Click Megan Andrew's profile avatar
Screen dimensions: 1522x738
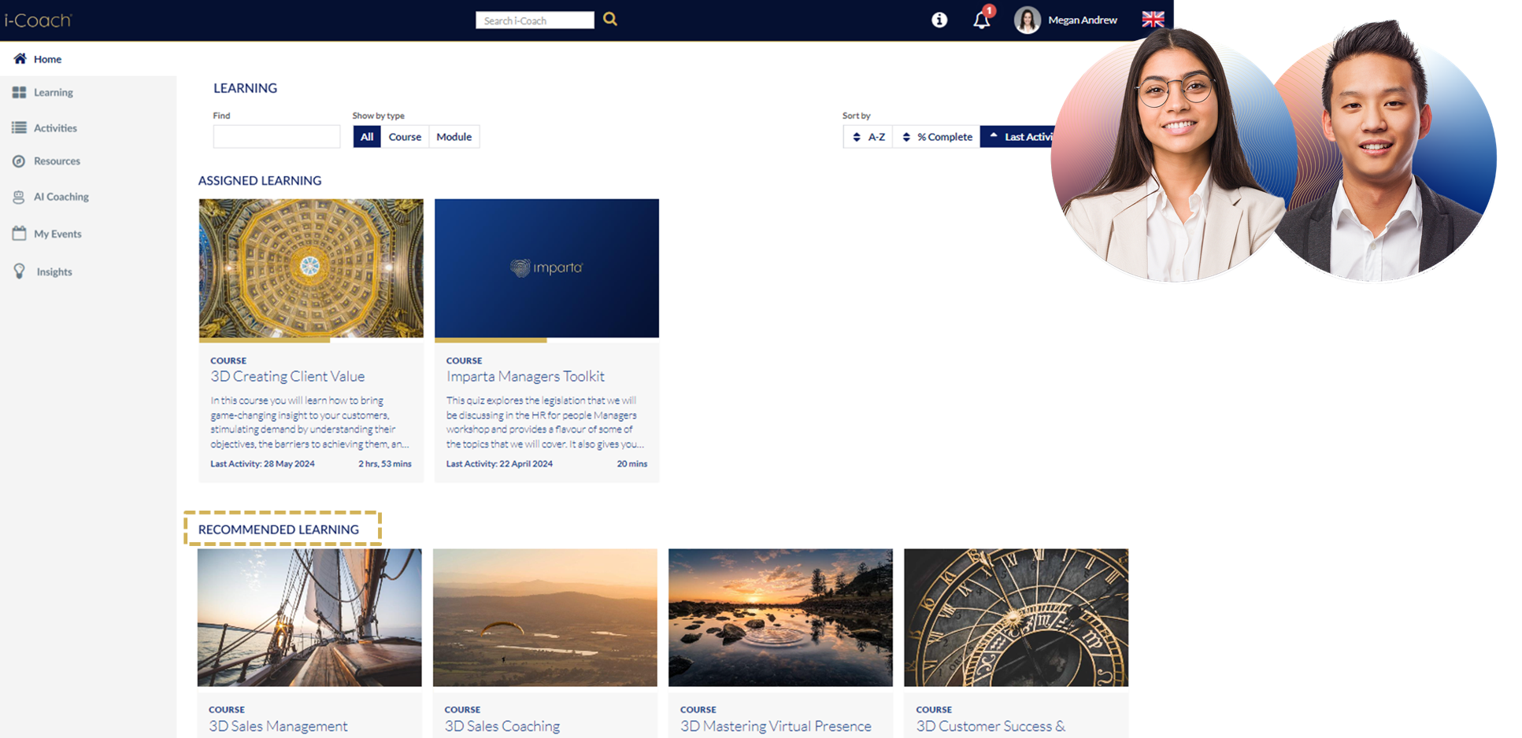point(1027,20)
